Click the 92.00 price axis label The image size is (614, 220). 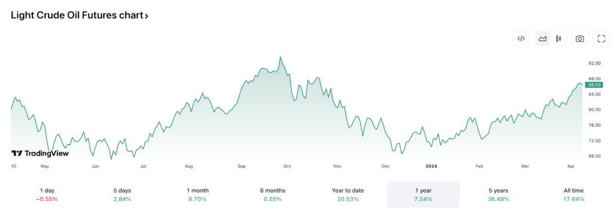point(595,63)
